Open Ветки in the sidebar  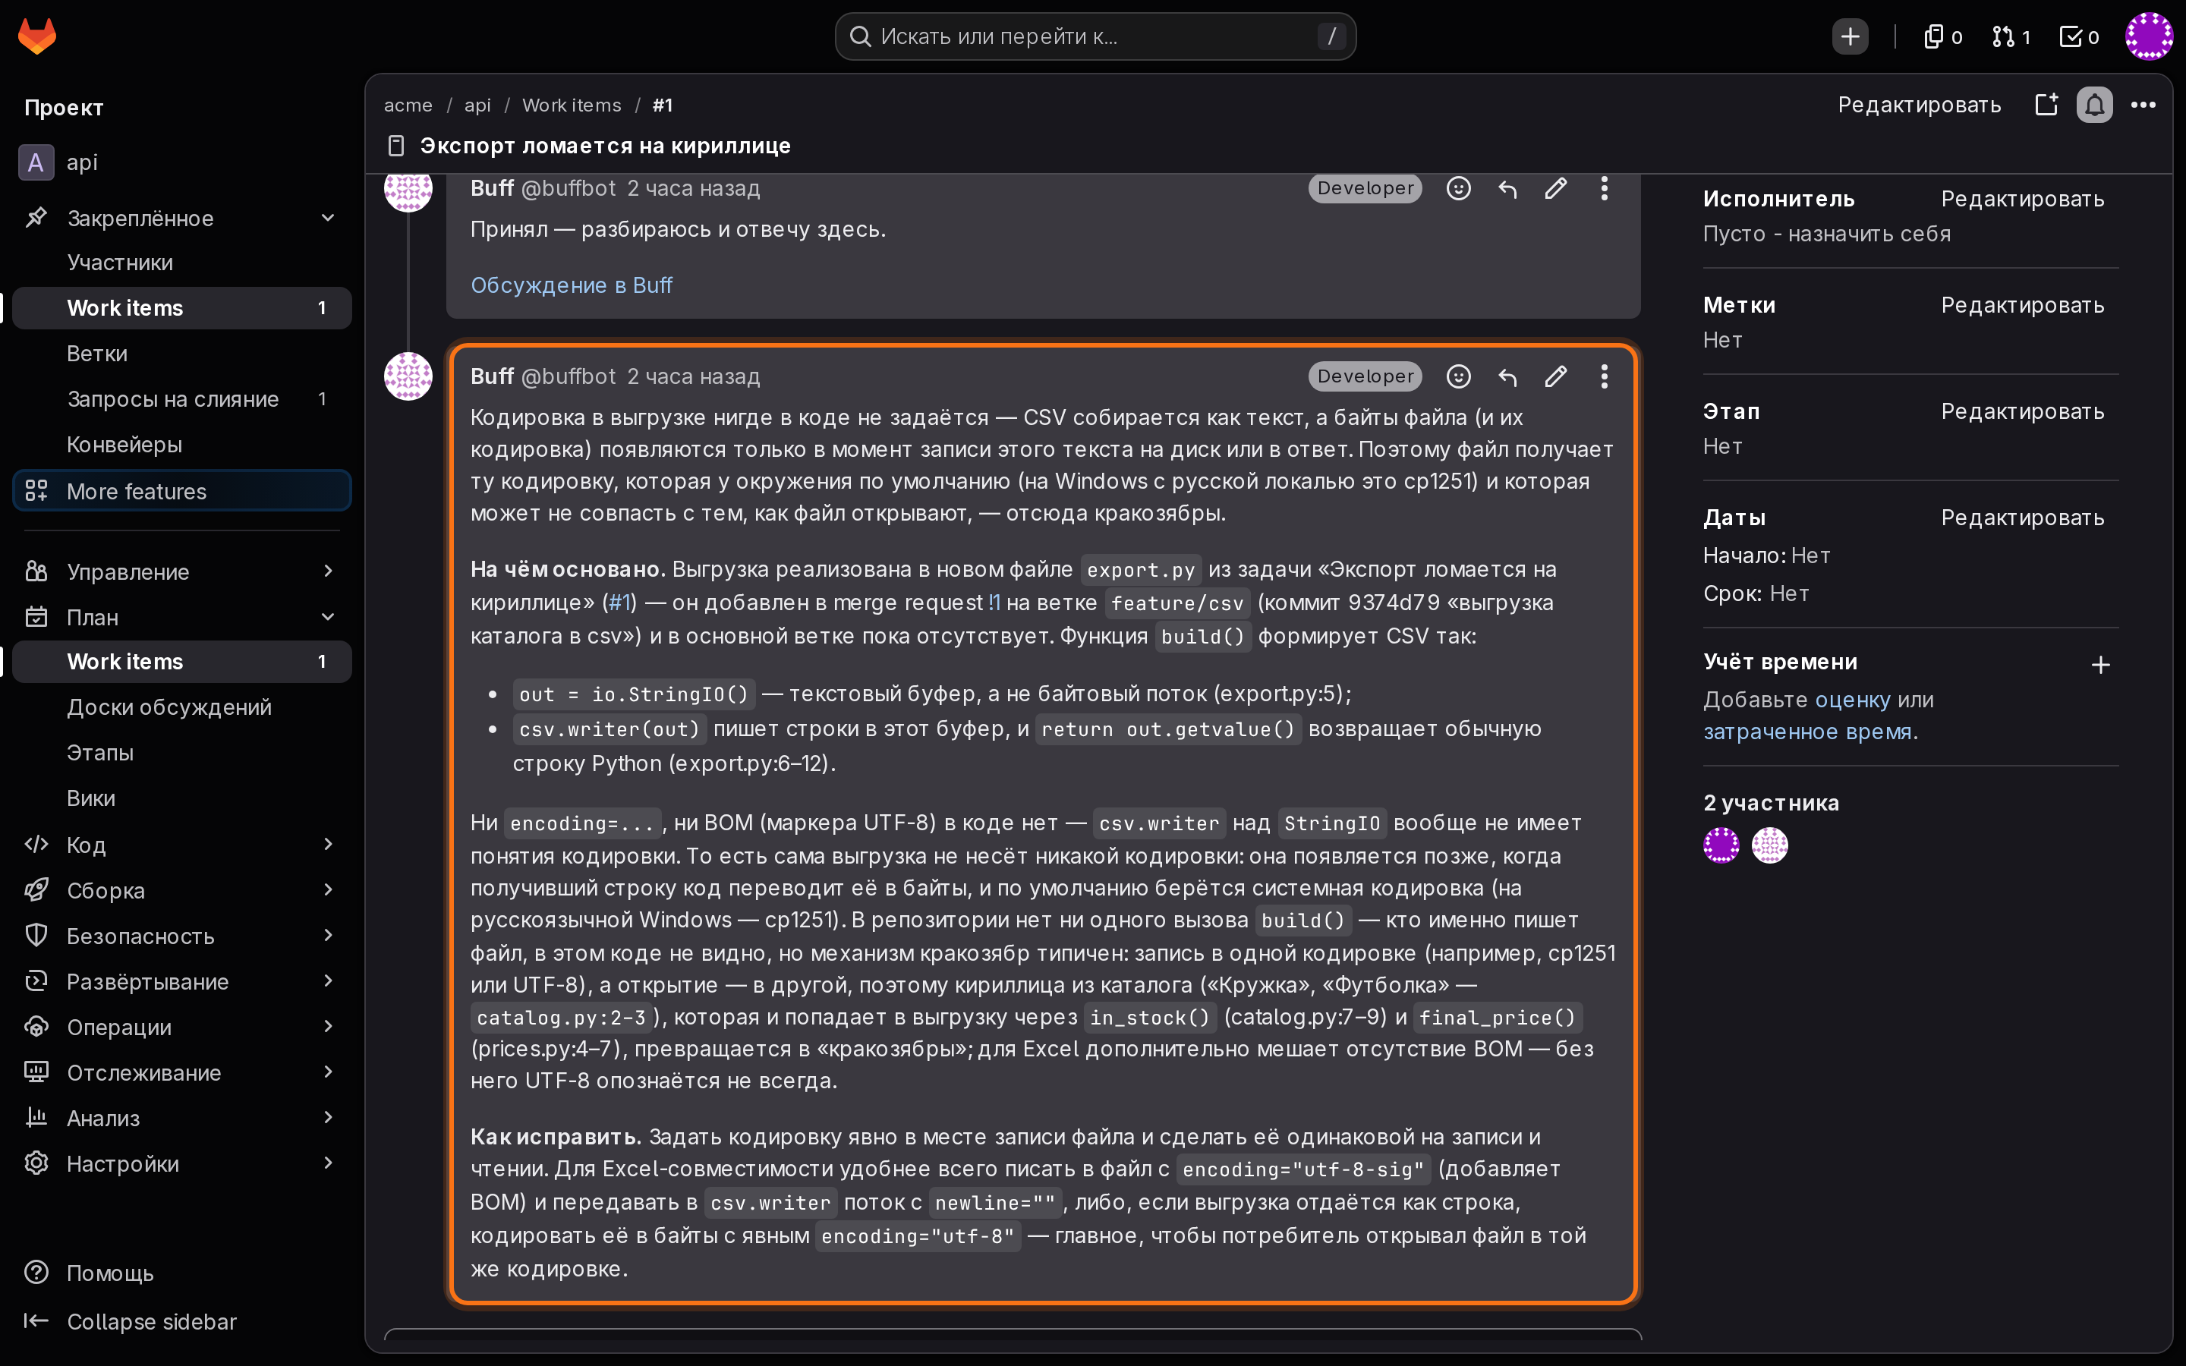tap(182, 353)
